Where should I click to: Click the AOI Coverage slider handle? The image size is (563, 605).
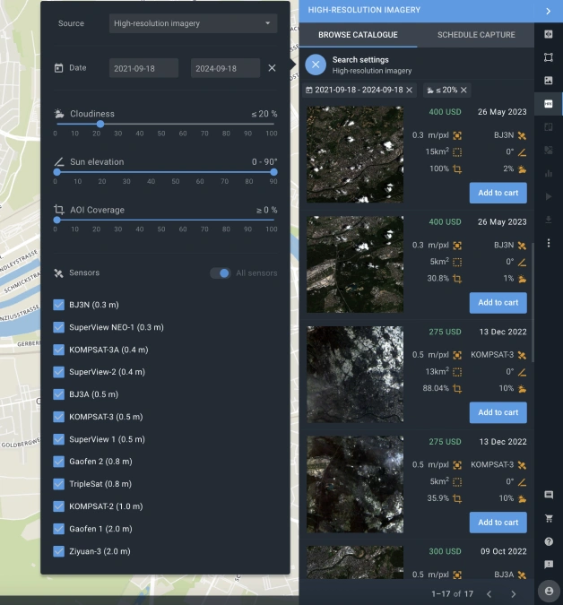coord(57,220)
